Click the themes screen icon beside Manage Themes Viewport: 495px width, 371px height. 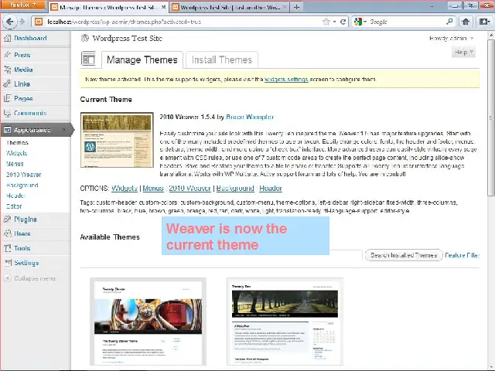[x=88, y=60]
